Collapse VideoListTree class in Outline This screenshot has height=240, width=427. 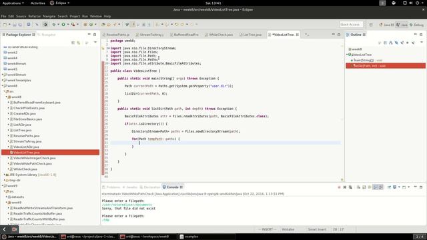click(347, 55)
